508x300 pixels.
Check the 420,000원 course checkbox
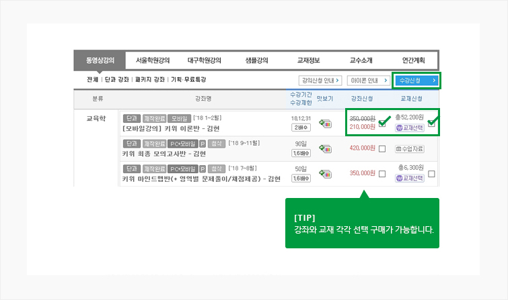[x=382, y=149]
